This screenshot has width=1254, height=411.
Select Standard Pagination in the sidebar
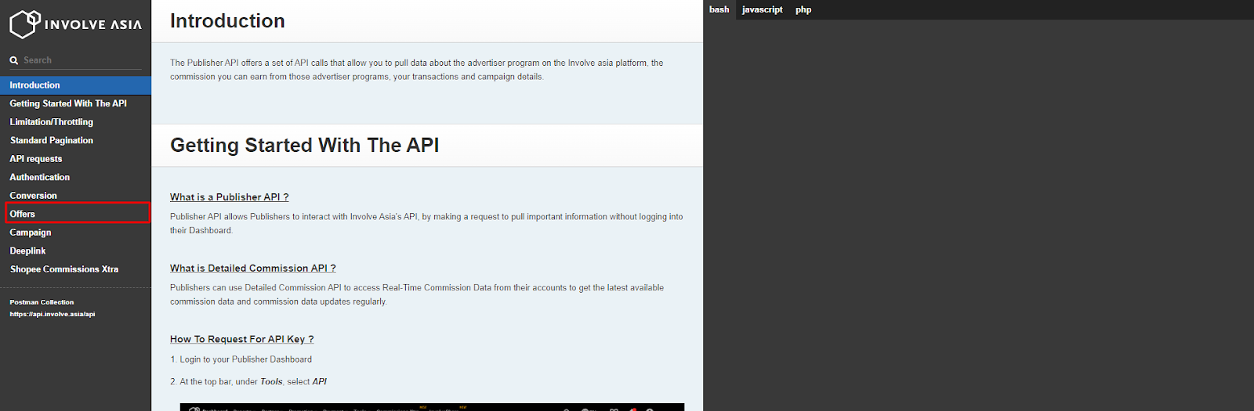pos(52,140)
